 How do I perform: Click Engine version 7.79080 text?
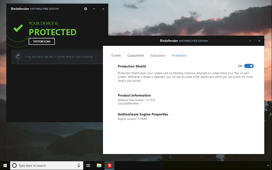[132, 119]
